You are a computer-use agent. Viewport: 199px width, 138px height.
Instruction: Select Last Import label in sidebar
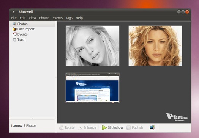pos(26,29)
